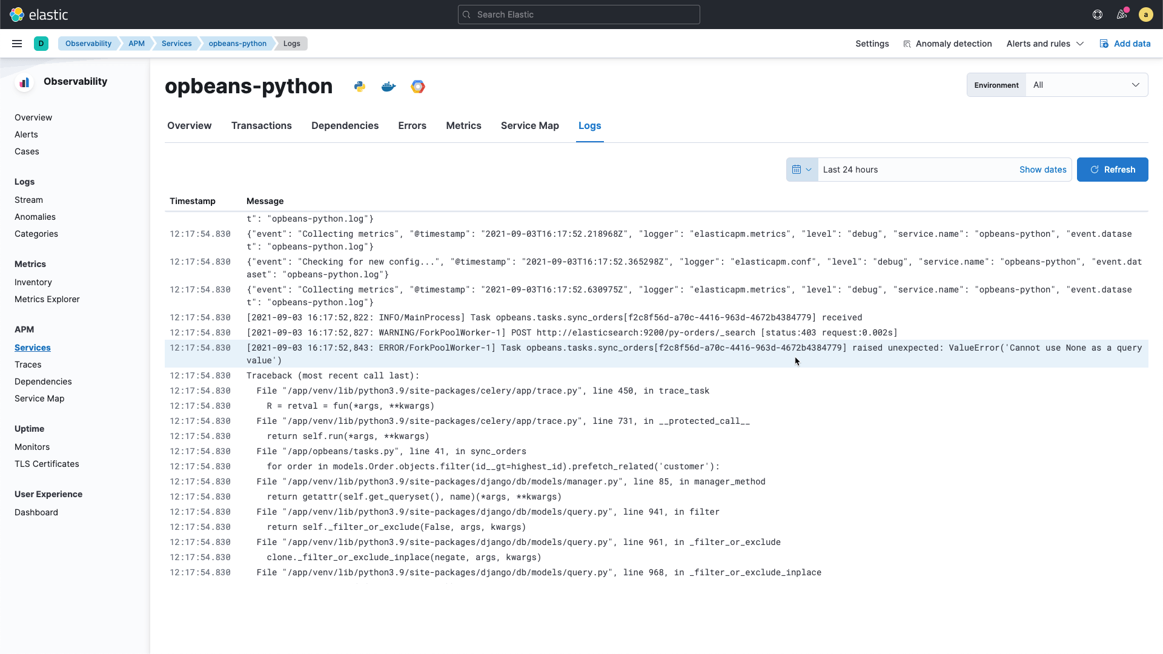Open Services under APM in sidebar
This screenshot has height=654, width=1163.
point(33,348)
